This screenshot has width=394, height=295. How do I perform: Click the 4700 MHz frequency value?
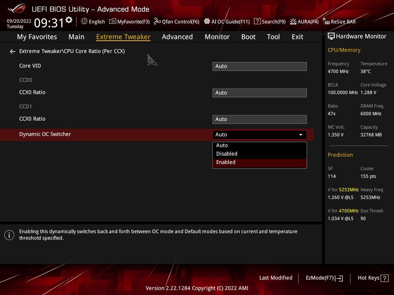338,71
